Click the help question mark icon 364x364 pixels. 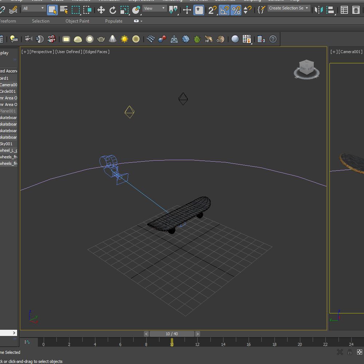[273, 39]
